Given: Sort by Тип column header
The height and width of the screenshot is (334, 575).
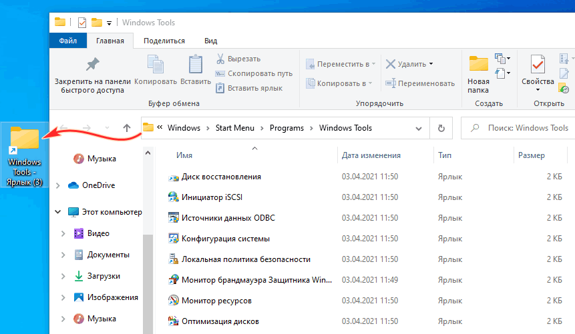Looking at the screenshot, I should pos(445,155).
